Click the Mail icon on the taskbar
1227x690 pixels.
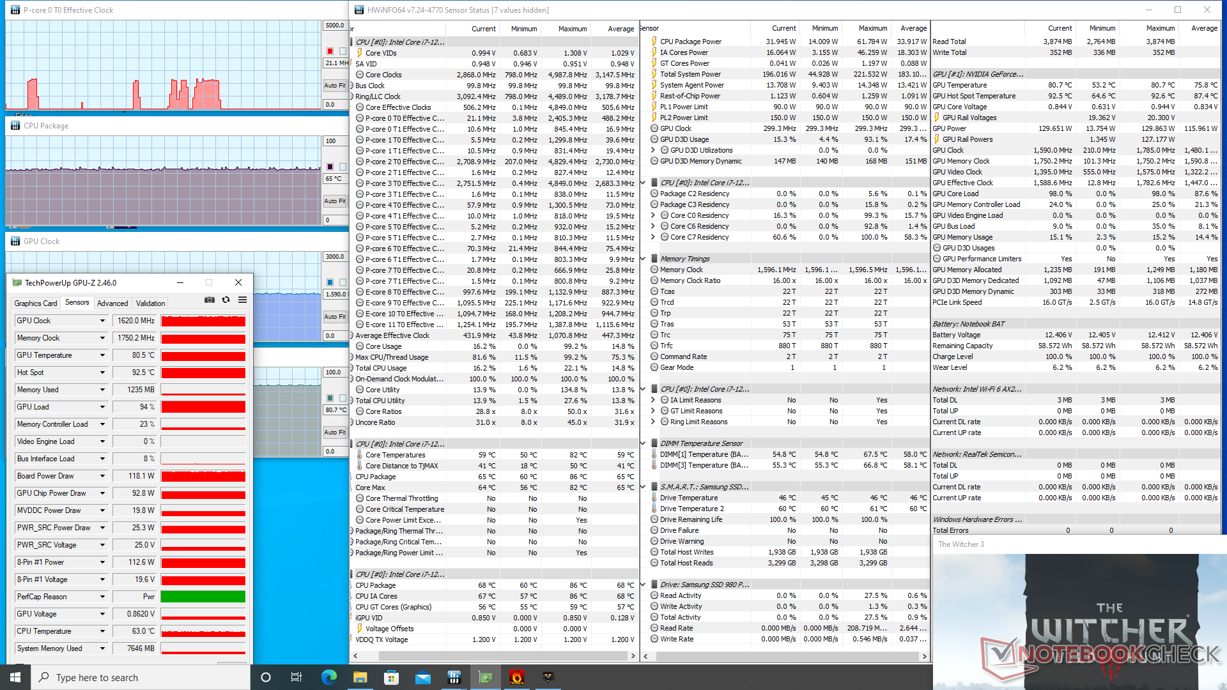coord(422,677)
